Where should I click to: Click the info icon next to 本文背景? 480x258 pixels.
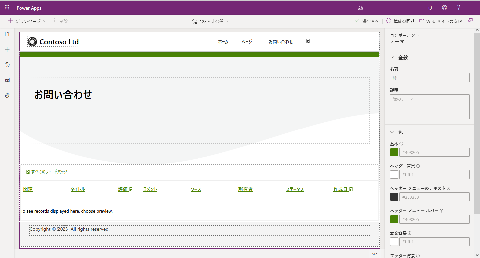410,233
